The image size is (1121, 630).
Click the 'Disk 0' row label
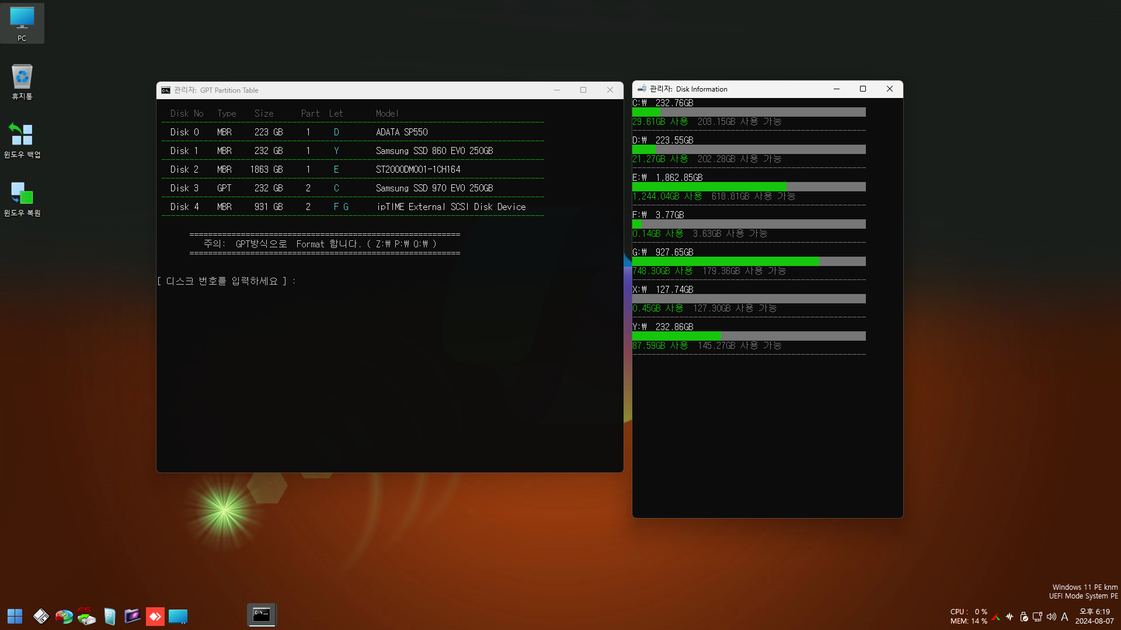[x=184, y=132]
